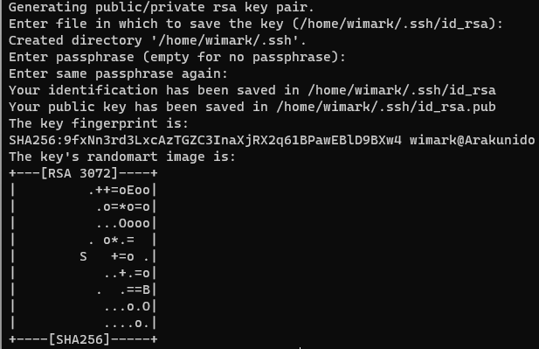Viewport: 539px width, 349px height.
Task: Click the 'Enter same passphrase again' line
Action: coord(118,73)
